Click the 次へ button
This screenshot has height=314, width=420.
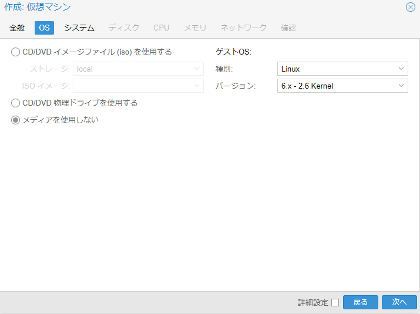pyautogui.click(x=399, y=302)
